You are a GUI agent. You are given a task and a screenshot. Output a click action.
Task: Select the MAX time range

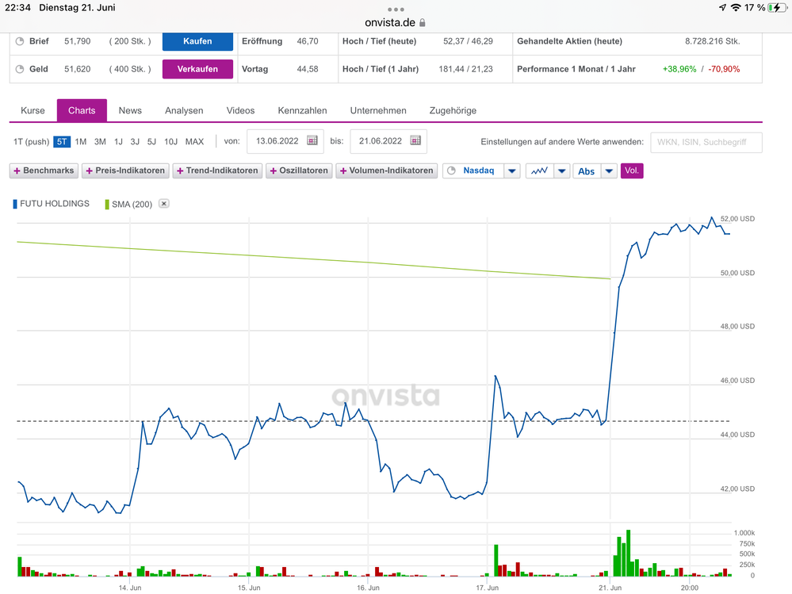coord(194,142)
